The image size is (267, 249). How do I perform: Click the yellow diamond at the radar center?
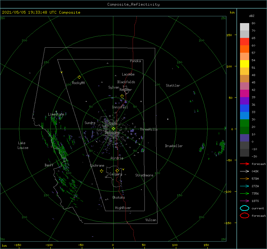coord(113,129)
